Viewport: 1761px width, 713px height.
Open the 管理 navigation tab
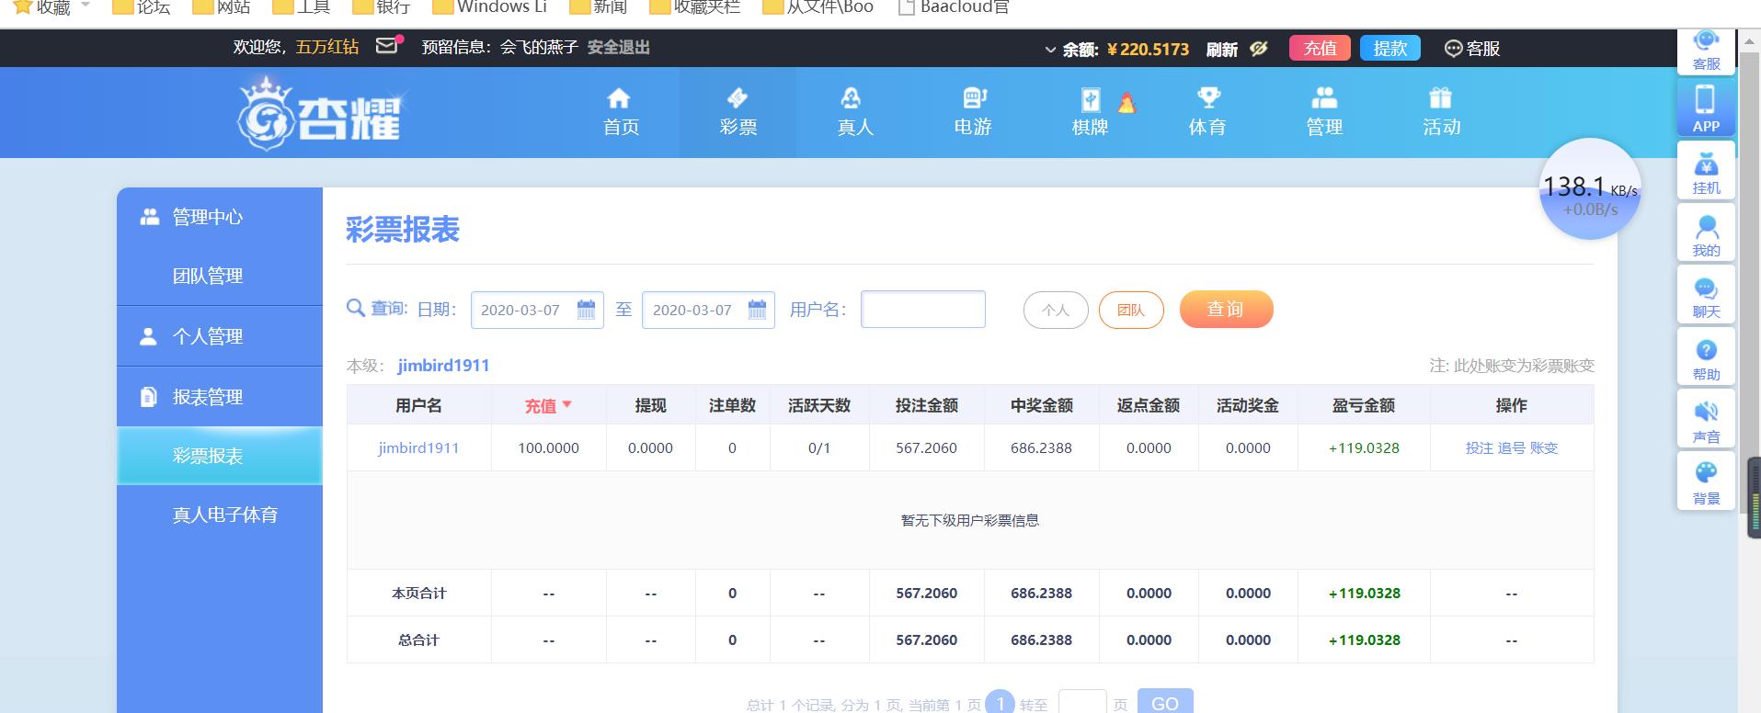1324,112
